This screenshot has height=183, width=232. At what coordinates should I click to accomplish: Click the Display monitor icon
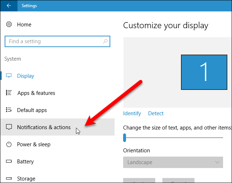(9, 76)
